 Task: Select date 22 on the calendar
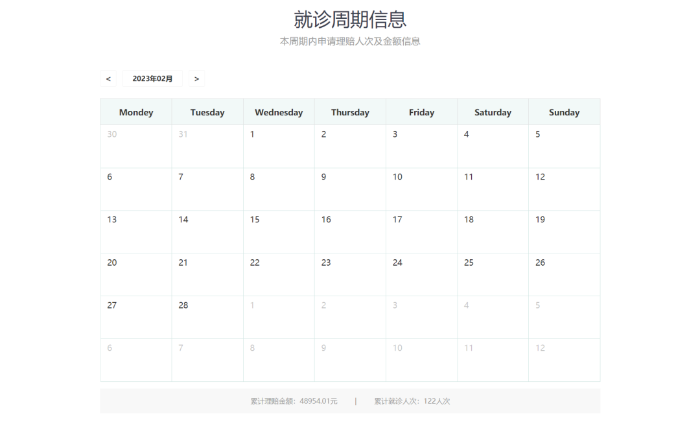tap(279, 275)
